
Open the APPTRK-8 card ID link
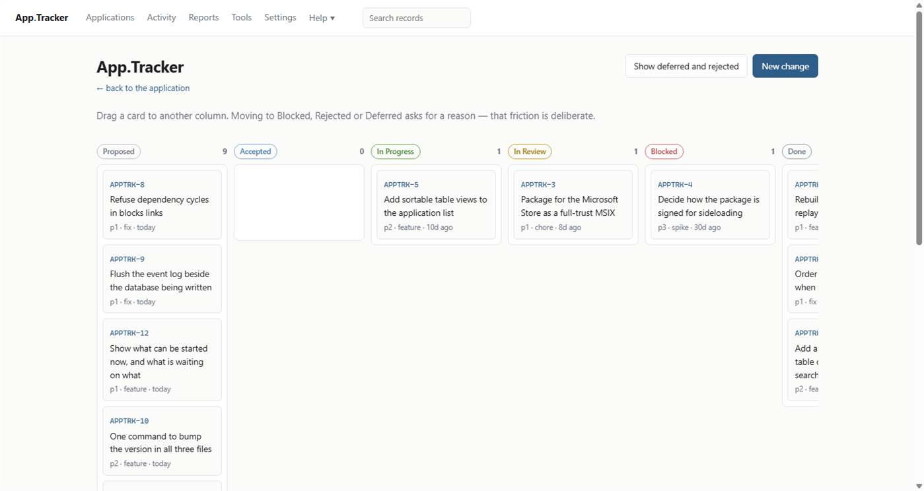(127, 185)
